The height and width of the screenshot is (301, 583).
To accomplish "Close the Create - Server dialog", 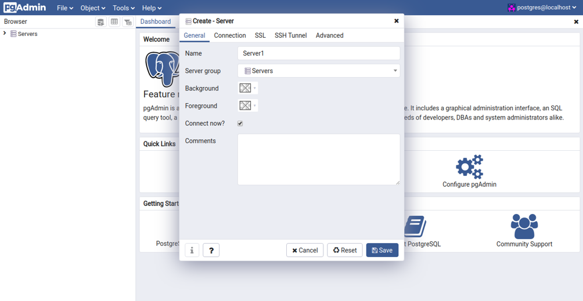I will (397, 21).
